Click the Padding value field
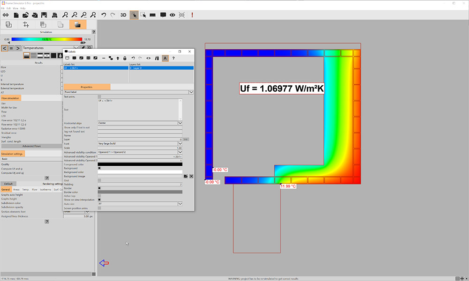 click(x=140, y=184)
